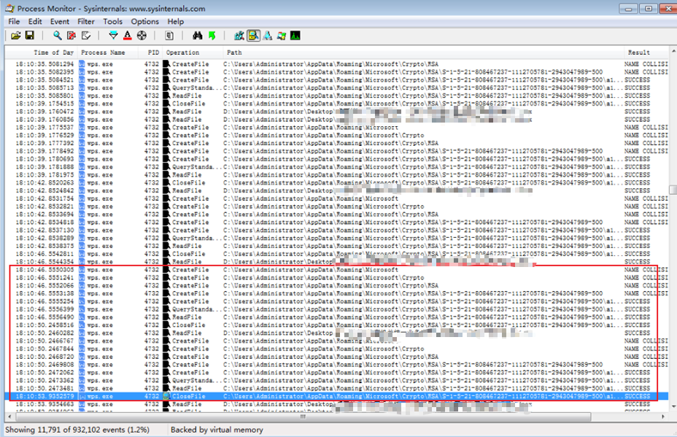The height and width of the screenshot is (437, 677).
Task: Toggle Show Registry Activity
Action: [x=239, y=36]
